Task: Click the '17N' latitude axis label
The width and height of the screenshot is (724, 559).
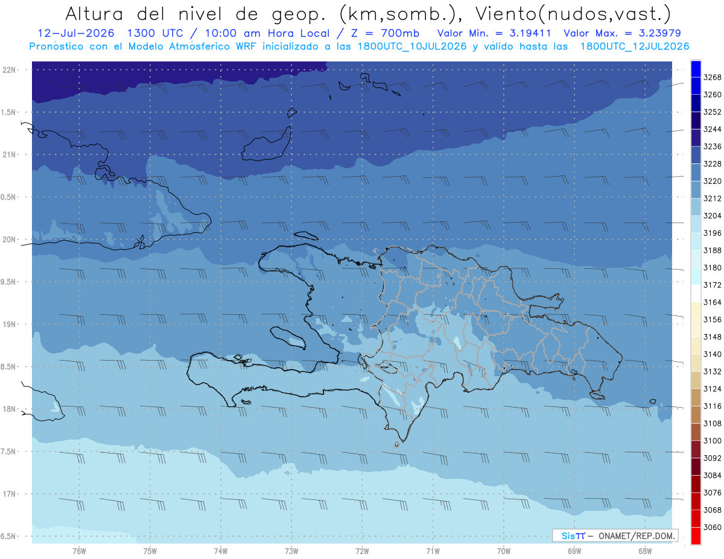Action: [x=10, y=494]
